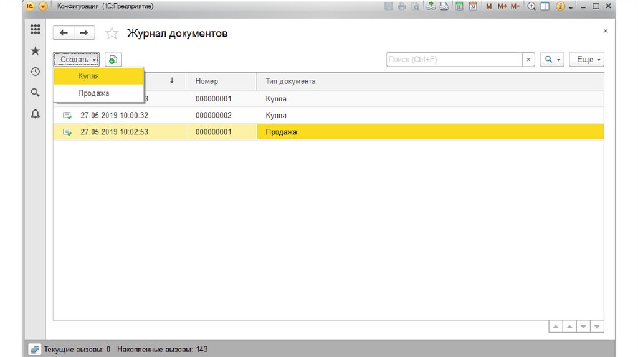Click number 000000001 in the first Купля row

[x=213, y=99]
